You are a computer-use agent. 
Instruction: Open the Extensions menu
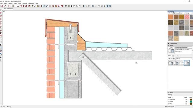[31, 3]
